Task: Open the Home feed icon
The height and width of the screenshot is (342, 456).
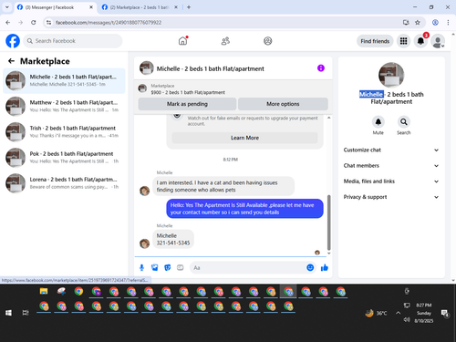Action: click(182, 41)
